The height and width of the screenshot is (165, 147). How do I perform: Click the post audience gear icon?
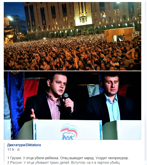[x=18, y=150]
